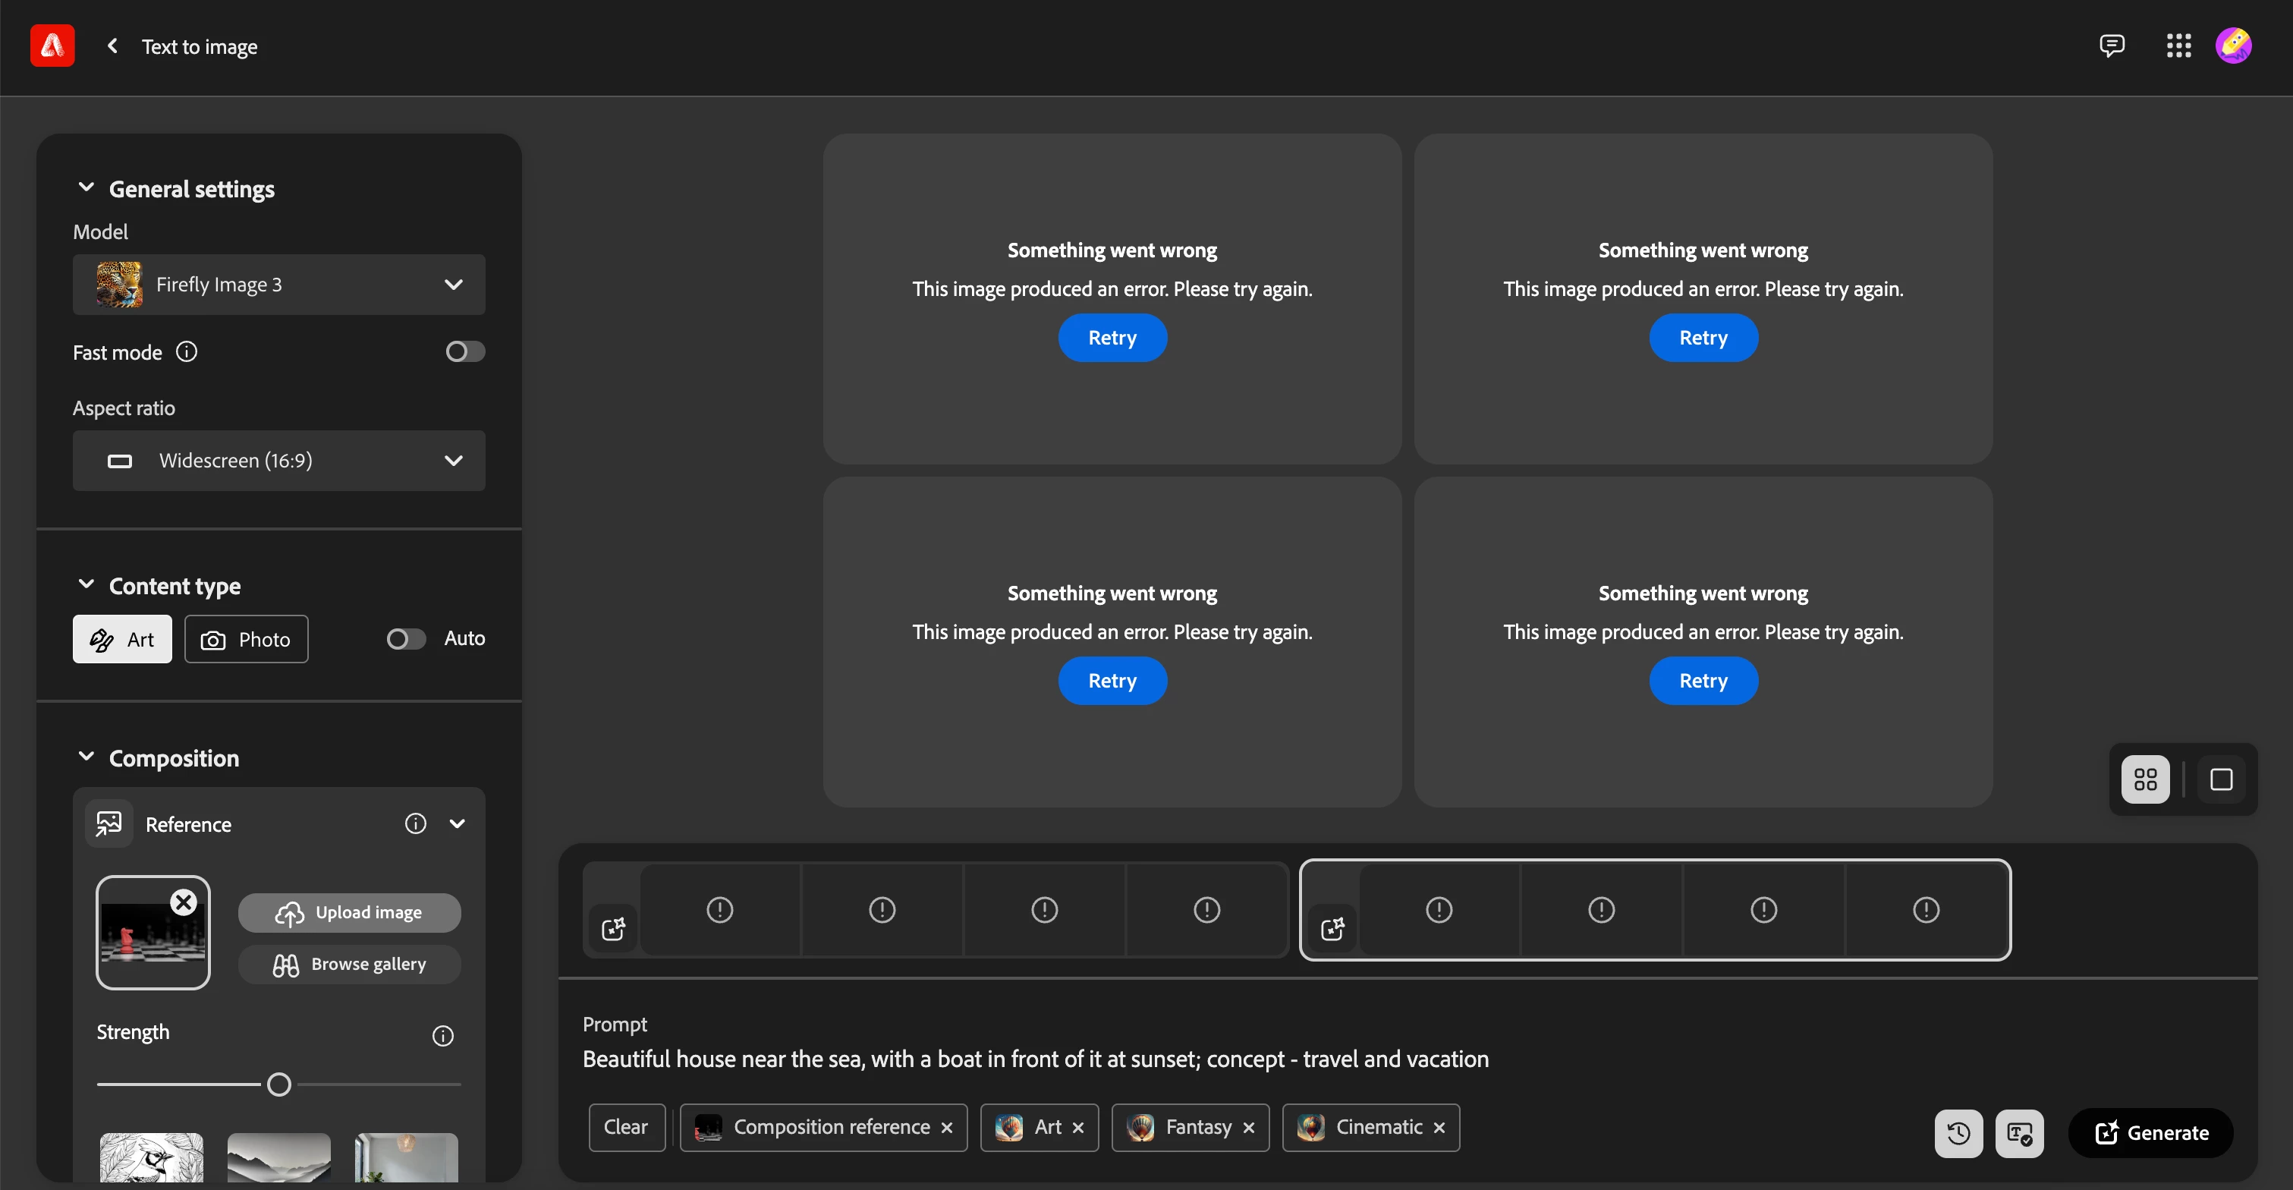The image size is (2293, 1190).
Task: Open the Widescreen (16:9) aspect ratio dropdown
Action: (278, 461)
